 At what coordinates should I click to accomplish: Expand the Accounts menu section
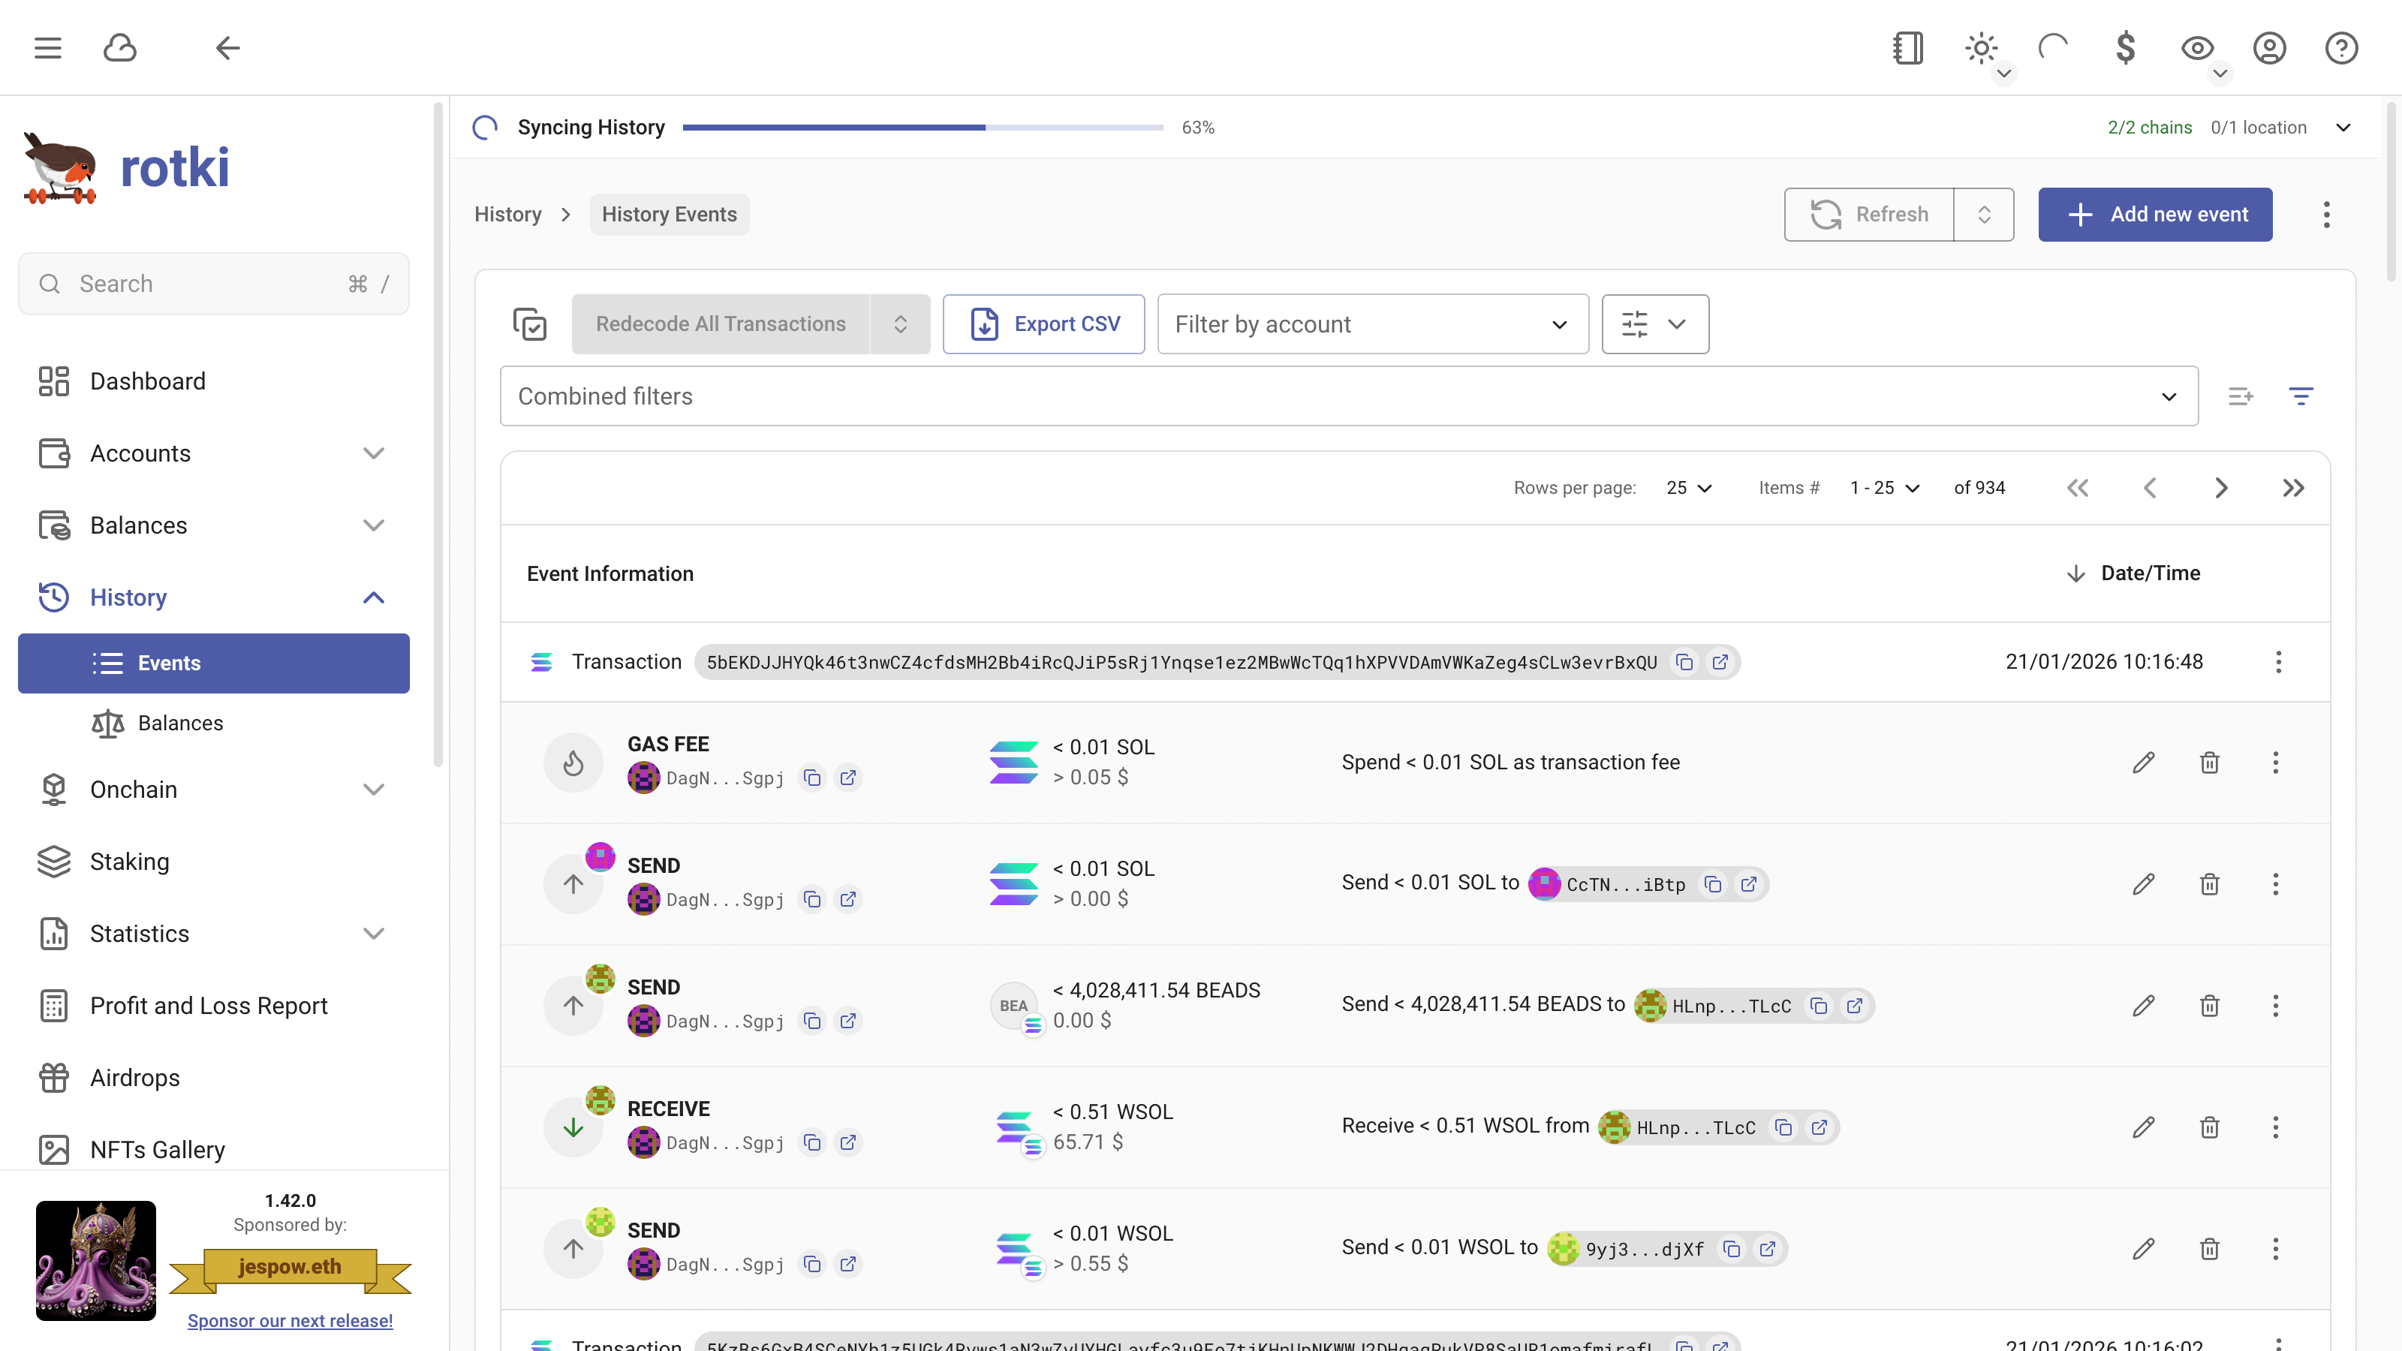click(213, 453)
